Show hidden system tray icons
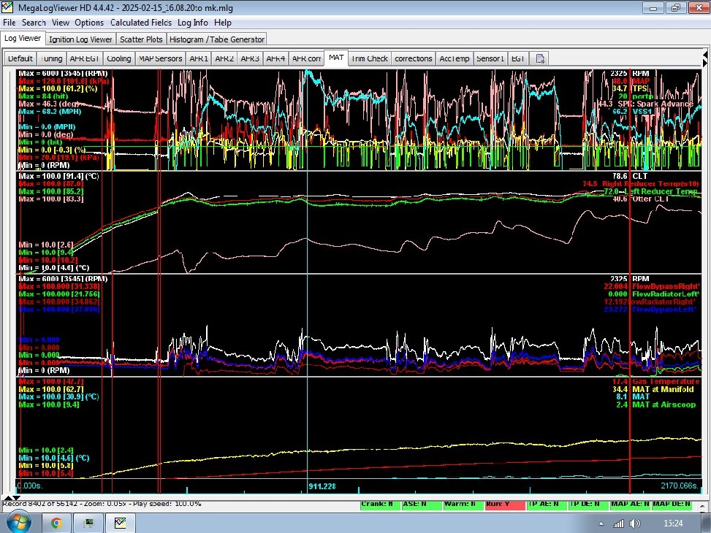Image resolution: width=711 pixels, height=533 pixels. click(x=600, y=524)
